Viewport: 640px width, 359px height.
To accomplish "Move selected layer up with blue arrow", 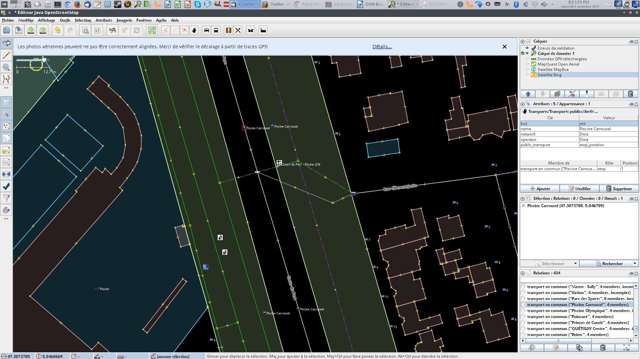I will pyautogui.click(x=528, y=94).
